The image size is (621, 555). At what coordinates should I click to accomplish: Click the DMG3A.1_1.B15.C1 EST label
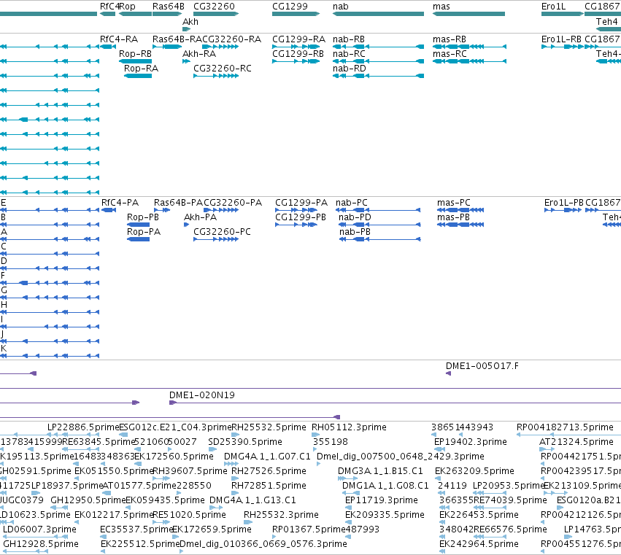pyautogui.click(x=380, y=471)
